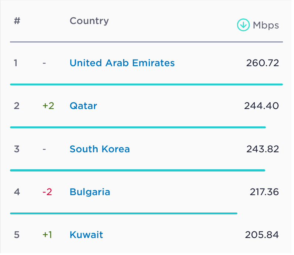Click the 205.84 speed value

pyautogui.click(x=262, y=235)
